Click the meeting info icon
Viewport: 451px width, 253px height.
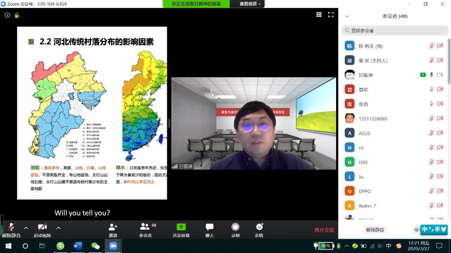(7, 15)
